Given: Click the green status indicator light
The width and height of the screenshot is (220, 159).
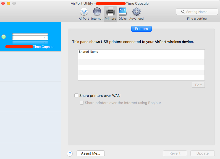Looking at the screenshot, I should (x=4, y=37).
